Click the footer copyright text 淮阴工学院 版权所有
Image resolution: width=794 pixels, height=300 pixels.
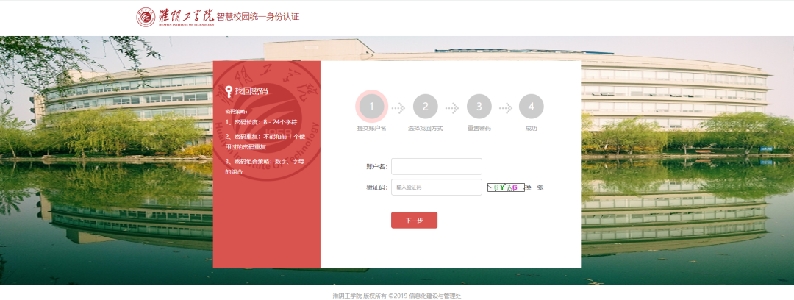pyautogui.click(x=397, y=296)
